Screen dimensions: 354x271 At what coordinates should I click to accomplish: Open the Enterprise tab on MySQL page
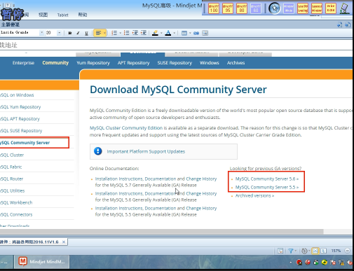[23, 63]
